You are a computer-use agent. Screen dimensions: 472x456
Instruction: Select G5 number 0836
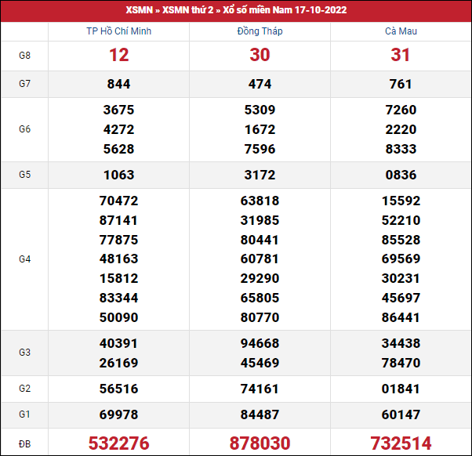(401, 175)
